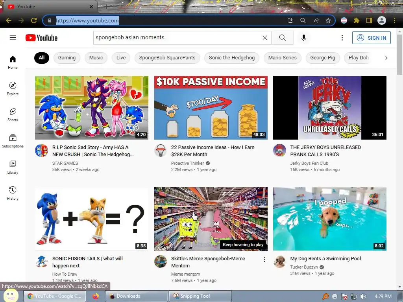Visit Jerky Boys Fan Club channel
Screen dimensions: 403x302
(x=309, y=163)
